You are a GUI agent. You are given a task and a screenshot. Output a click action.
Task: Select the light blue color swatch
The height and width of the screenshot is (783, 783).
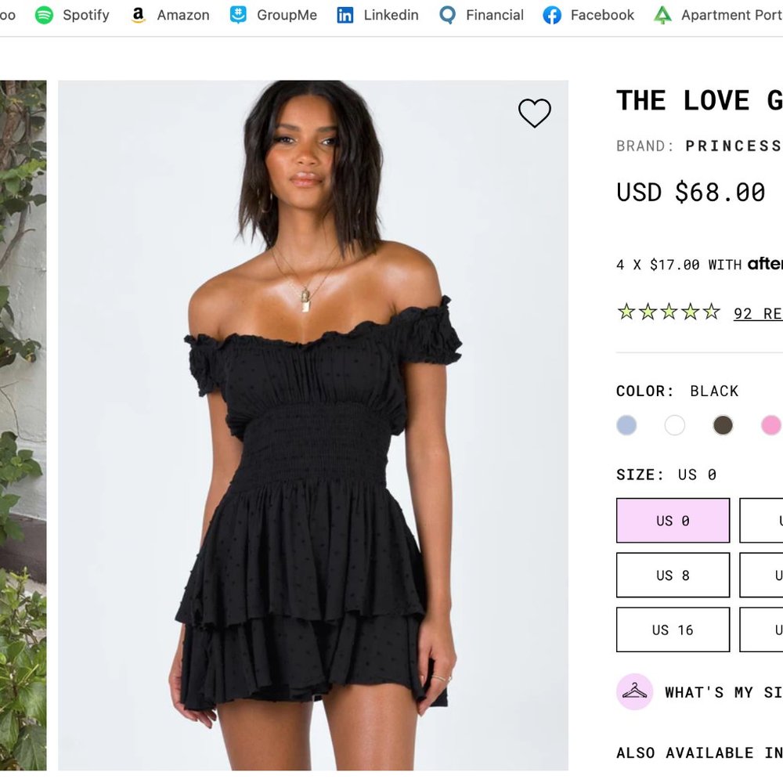coord(626,425)
